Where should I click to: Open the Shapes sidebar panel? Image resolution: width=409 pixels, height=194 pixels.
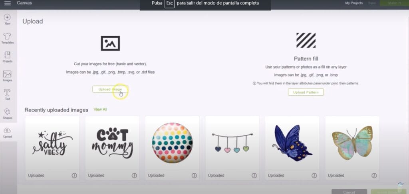tap(7, 112)
